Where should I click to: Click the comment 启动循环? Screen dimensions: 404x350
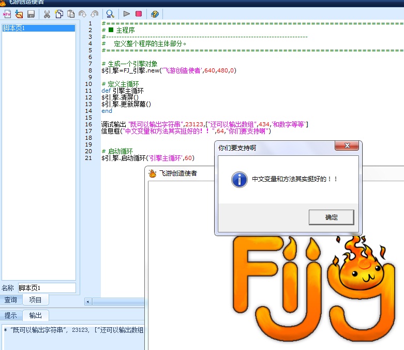pos(117,151)
